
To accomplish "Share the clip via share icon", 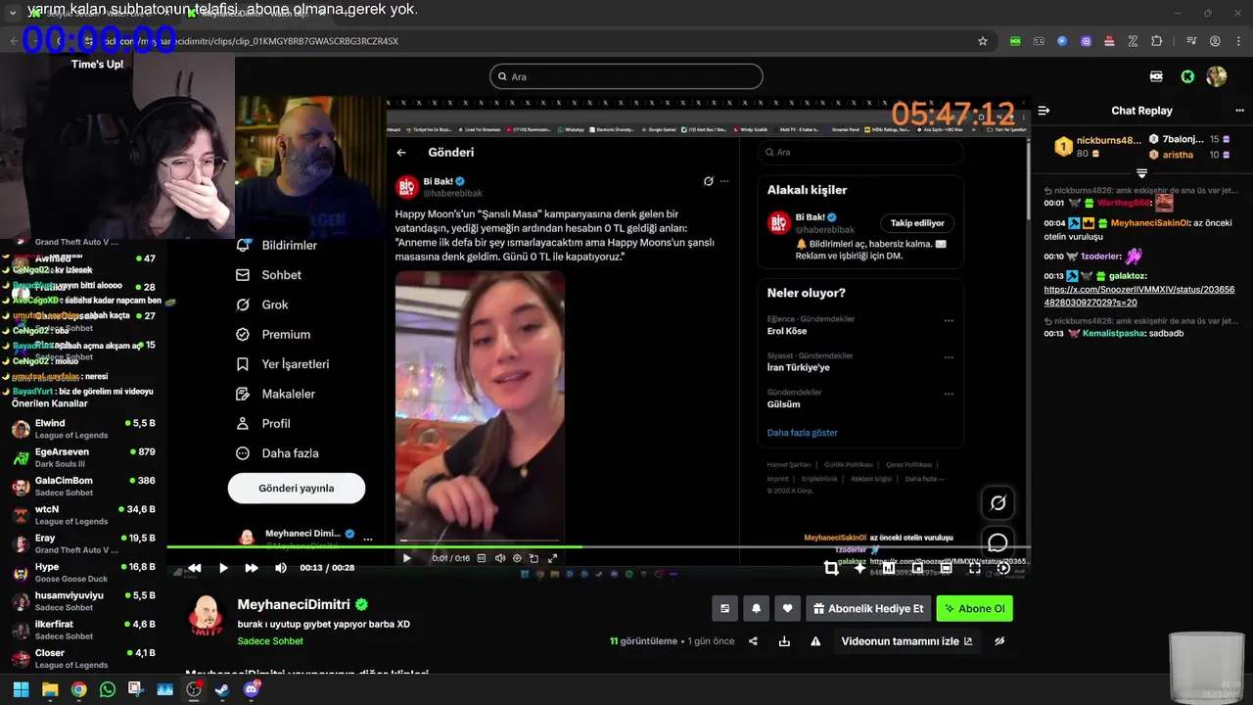I will (753, 641).
